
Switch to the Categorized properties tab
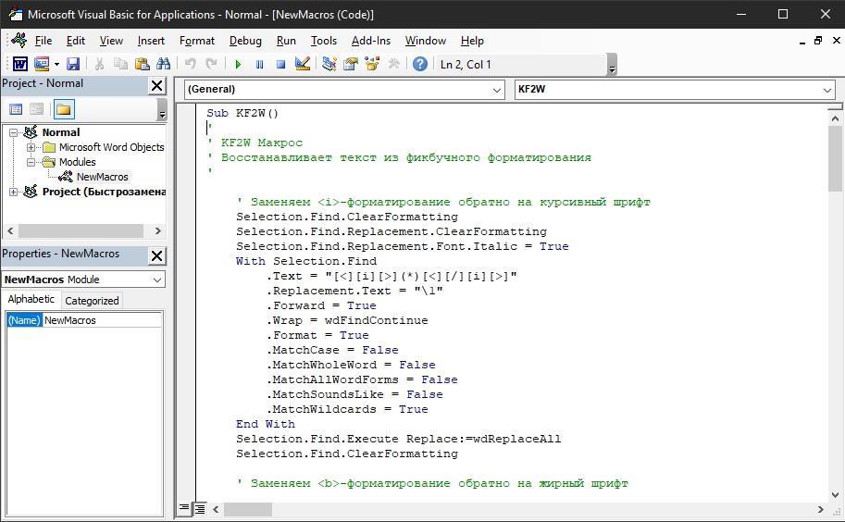92,300
